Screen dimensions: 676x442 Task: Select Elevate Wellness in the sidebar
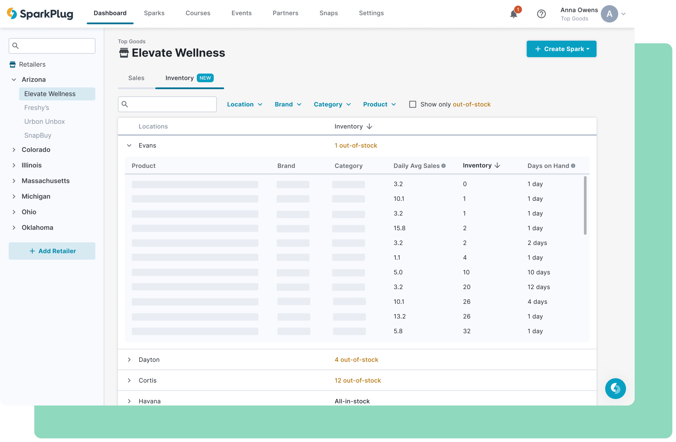(57, 94)
